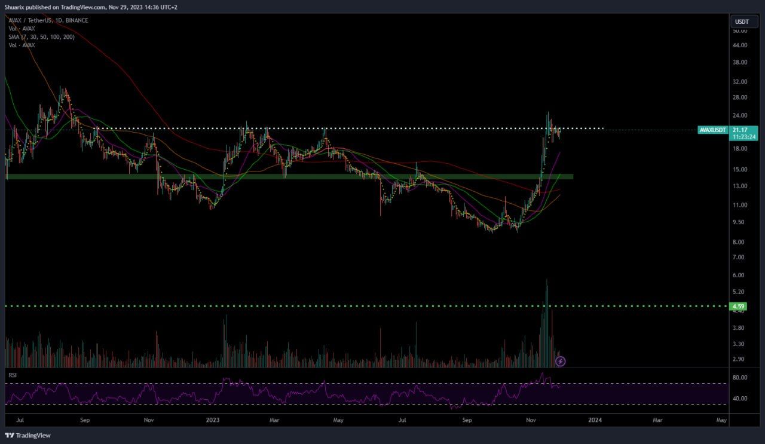The image size is (765, 444).
Task: Select the AVAX / TetherUS symbol legend
Action: [48, 20]
